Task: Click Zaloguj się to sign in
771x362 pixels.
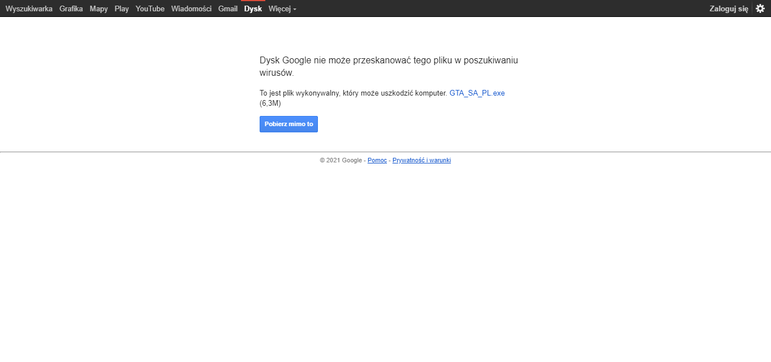Action: tap(729, 8)
